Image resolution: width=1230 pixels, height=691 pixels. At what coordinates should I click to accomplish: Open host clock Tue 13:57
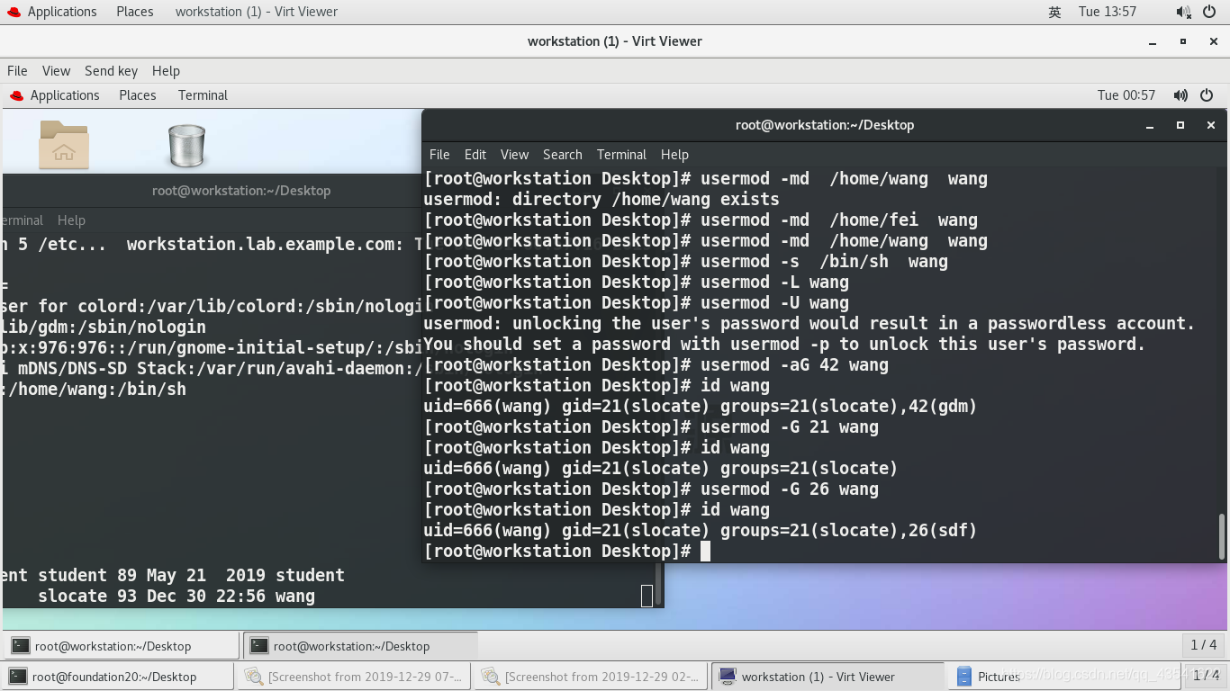pos(1108,12)
